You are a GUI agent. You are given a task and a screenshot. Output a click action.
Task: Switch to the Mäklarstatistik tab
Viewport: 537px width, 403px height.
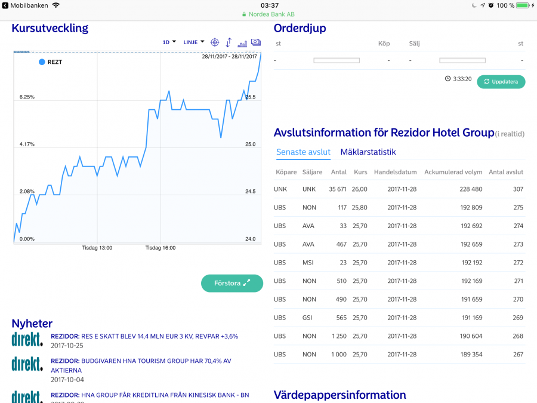(x=368, y=152)
